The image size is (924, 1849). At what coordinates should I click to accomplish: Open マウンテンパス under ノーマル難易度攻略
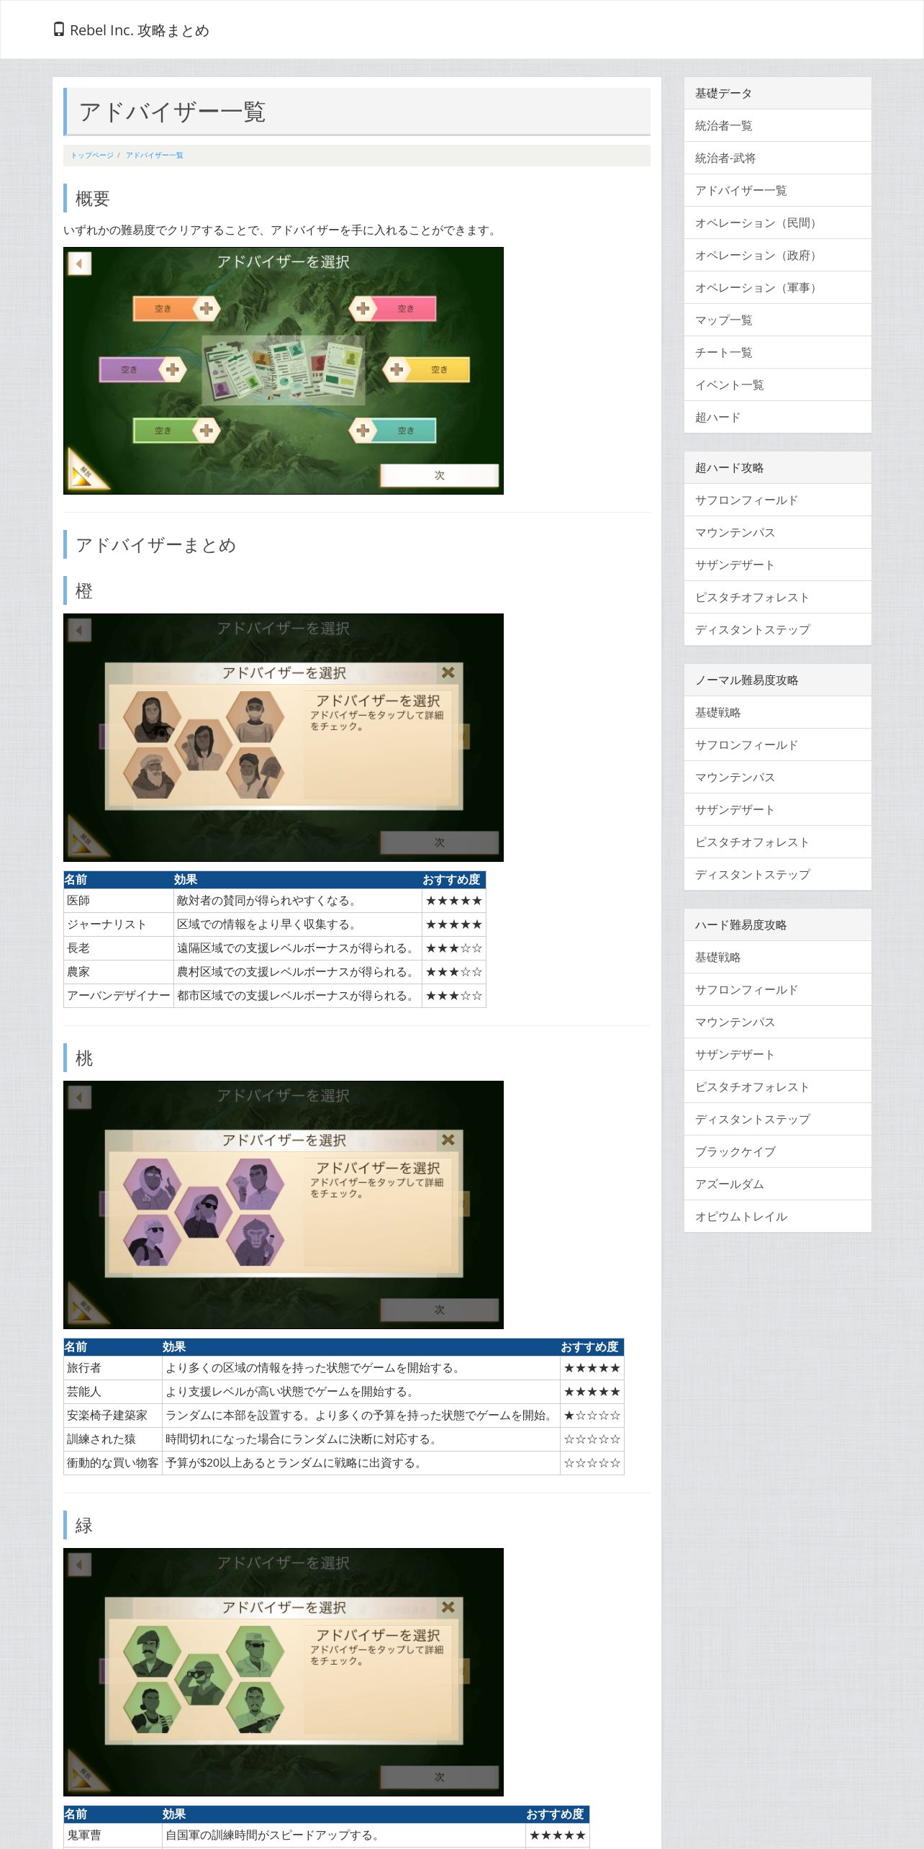click(777, 777)
